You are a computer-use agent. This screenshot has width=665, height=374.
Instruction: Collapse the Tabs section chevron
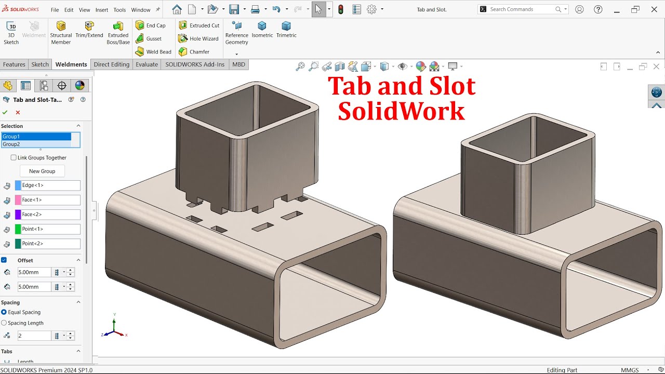[x=78, y=351]
